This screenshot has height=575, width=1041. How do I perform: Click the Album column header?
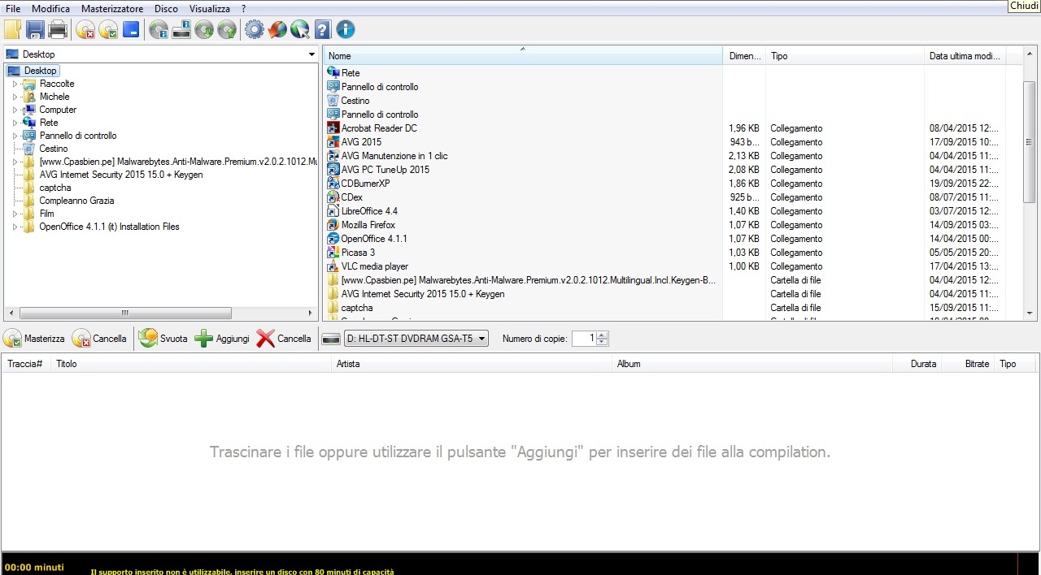point(752,364)
